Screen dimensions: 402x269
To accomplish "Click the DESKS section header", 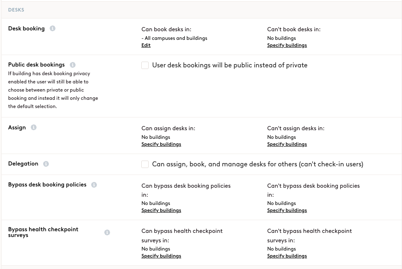I will click(16, 10).
